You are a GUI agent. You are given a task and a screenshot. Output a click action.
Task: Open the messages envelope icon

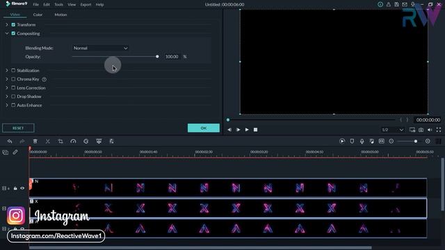(x=405, y=4)
